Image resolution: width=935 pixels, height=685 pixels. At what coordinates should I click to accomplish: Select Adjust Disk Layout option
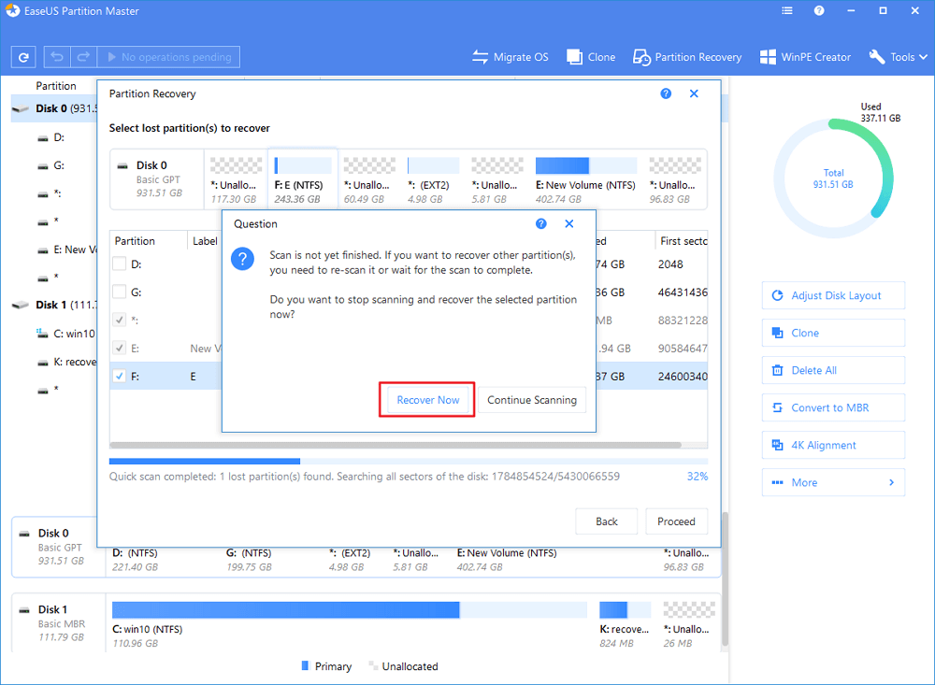point(833,295)
